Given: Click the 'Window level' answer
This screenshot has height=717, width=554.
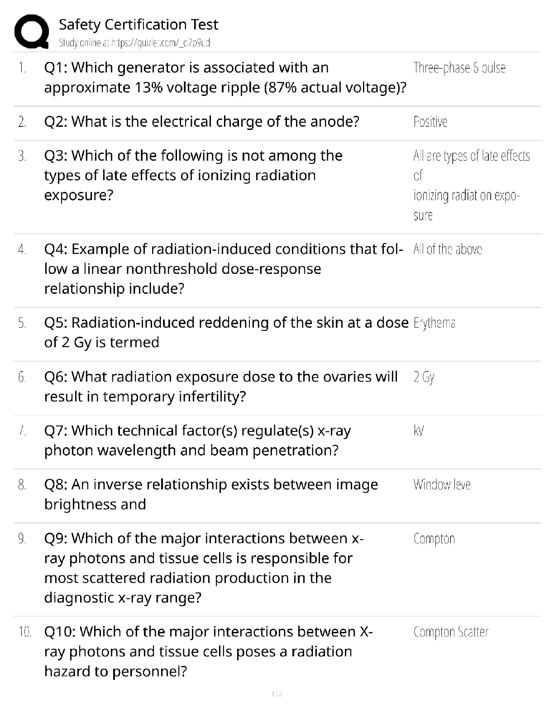Looking at the screenshot, I should coord(442,485).
